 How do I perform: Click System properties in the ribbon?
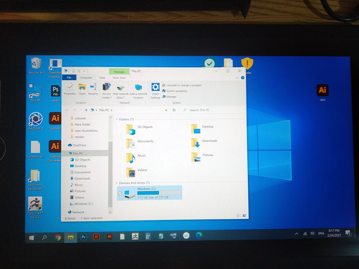tap(175, 91)
